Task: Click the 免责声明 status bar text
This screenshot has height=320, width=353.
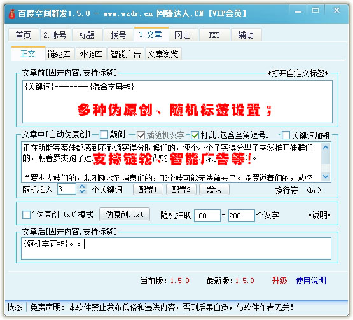Action: point(162,307)
